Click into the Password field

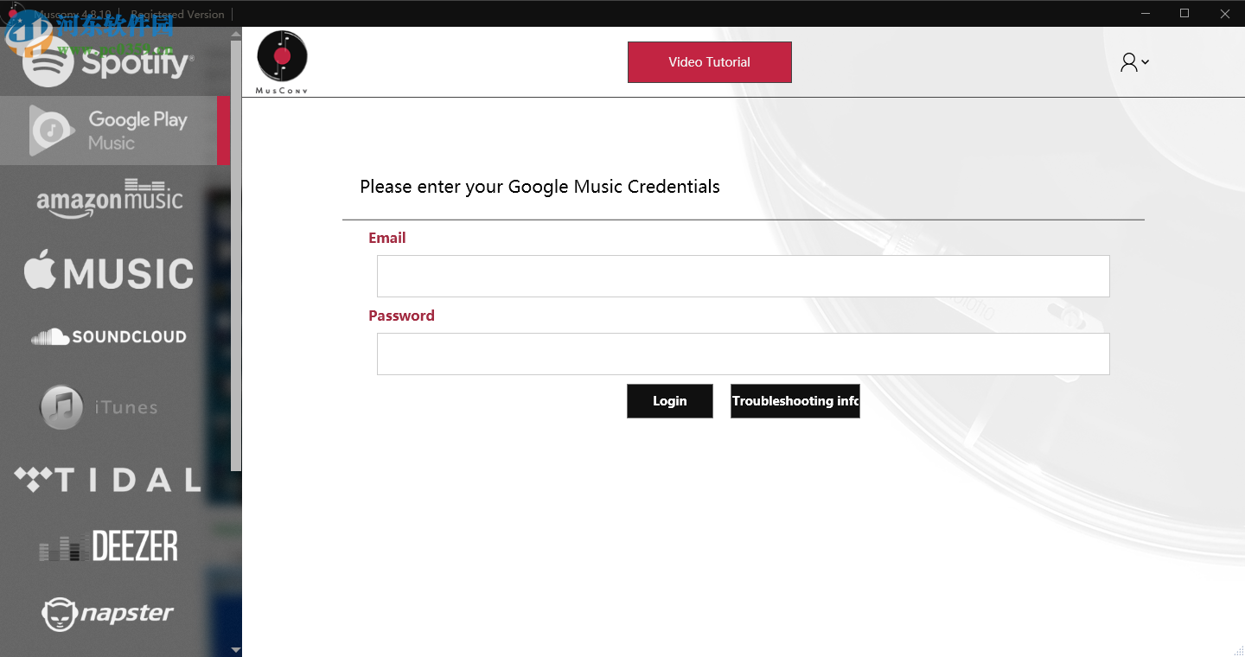[743, 354]
